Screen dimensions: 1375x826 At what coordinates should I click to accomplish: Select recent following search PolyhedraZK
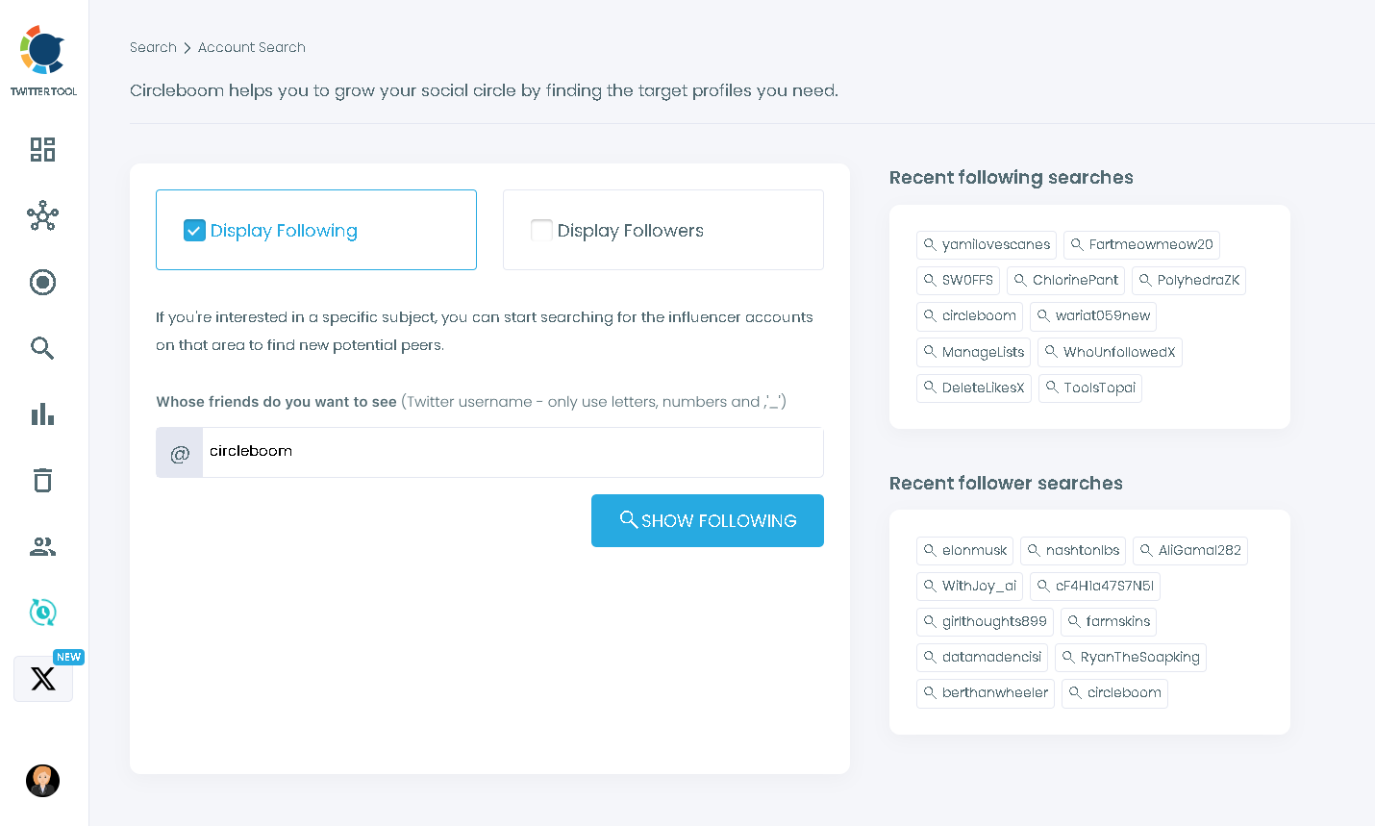coord(1188,281)
